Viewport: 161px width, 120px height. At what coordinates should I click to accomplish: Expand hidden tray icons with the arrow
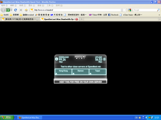(146, 117)
